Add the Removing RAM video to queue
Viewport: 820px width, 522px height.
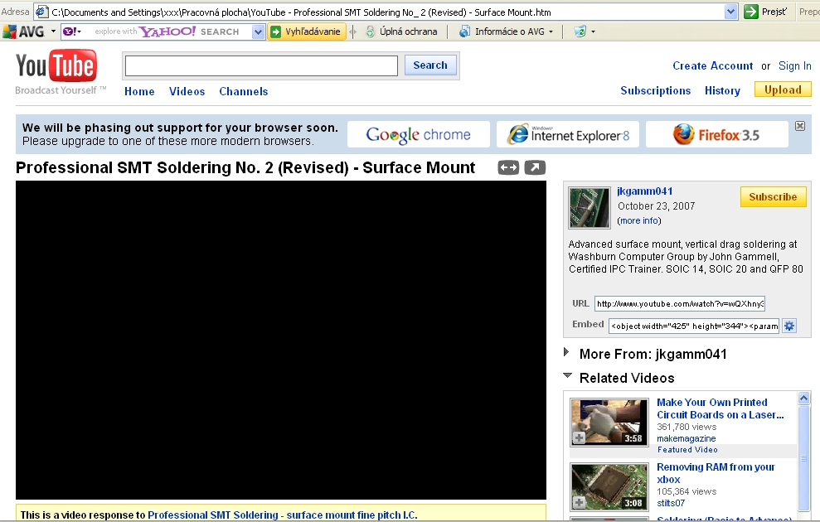tap(579, 503)
